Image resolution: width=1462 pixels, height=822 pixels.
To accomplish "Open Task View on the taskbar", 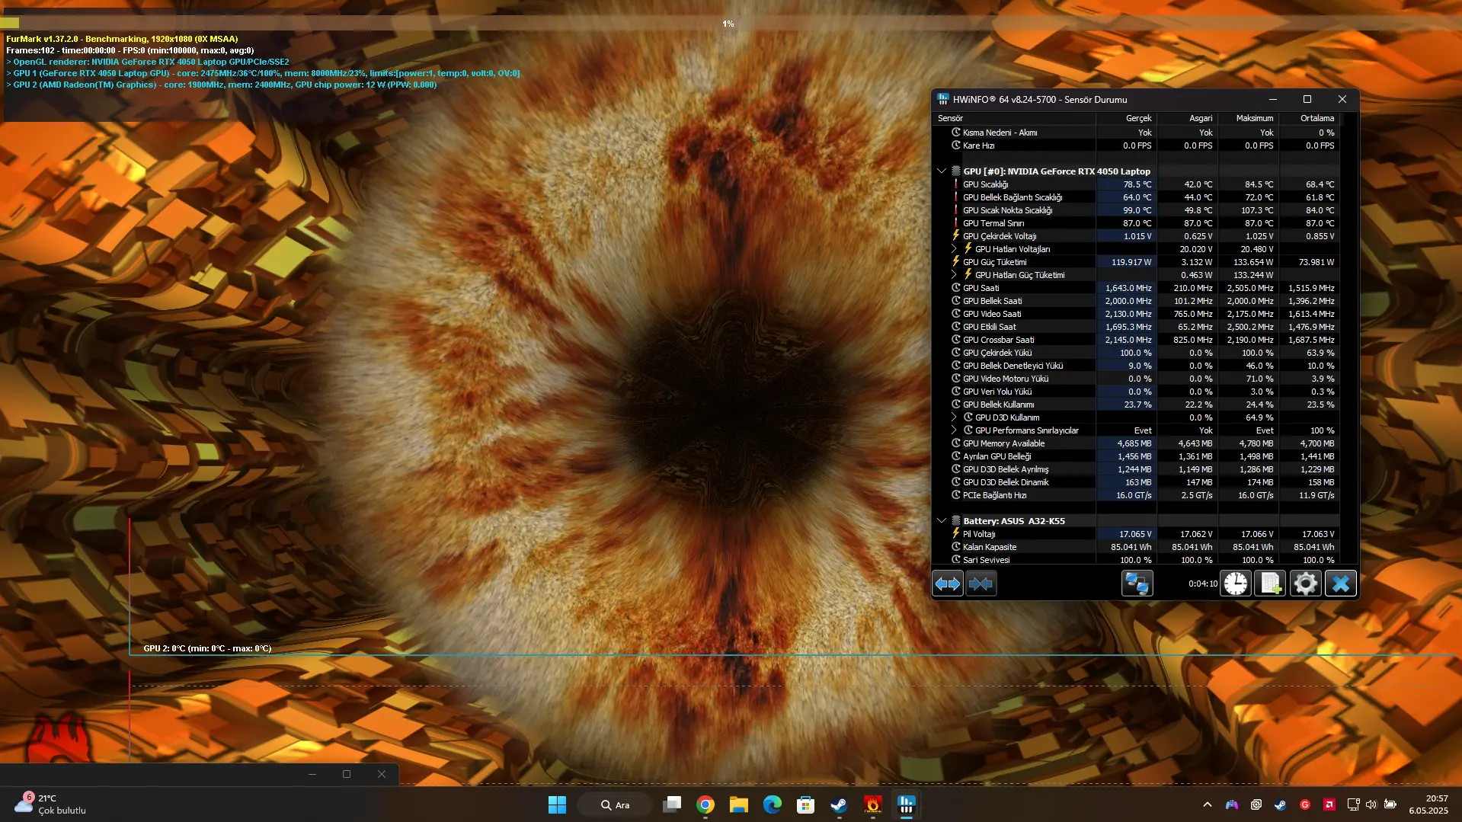I will point(672,804).
